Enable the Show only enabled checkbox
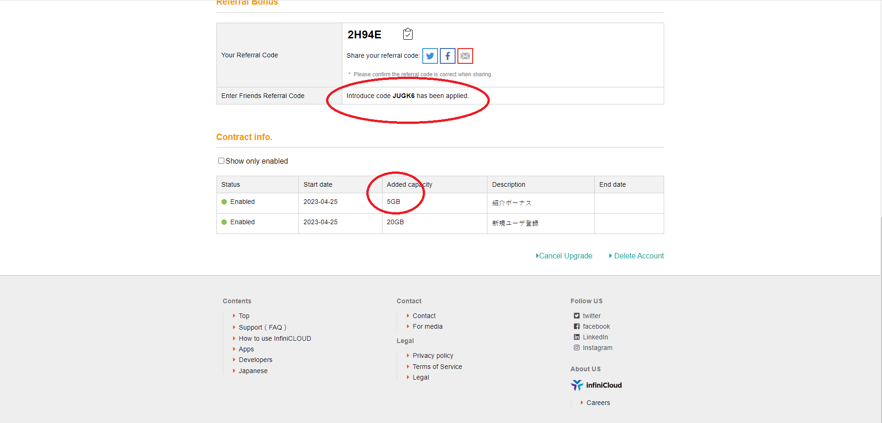This screenshot has height=423, width=882. pos(222,160)
